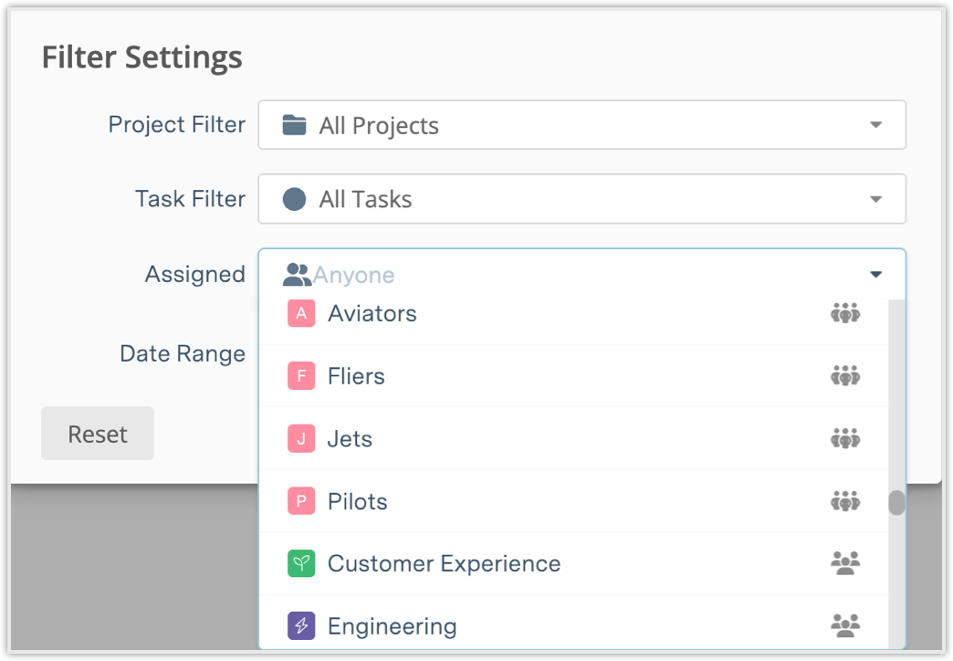Pick Pilots from the dropdown list
953x661 pixels.
[x=358, y=501]
